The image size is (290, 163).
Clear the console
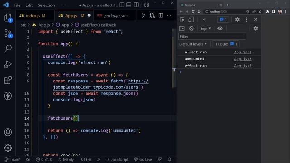pos(192,29)
